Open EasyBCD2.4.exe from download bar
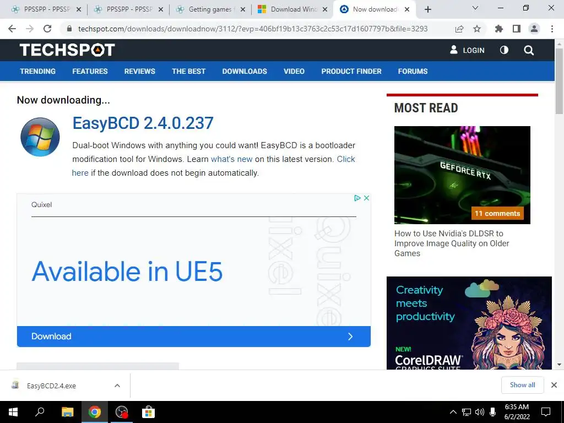This screenshot has width=564, height=423. click(x=51, y=386)
